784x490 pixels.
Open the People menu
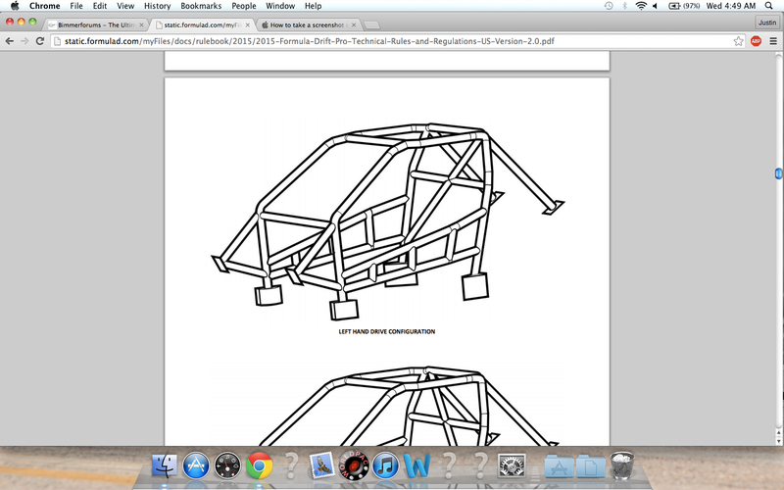pyautogui.click(x=243, y=6)
